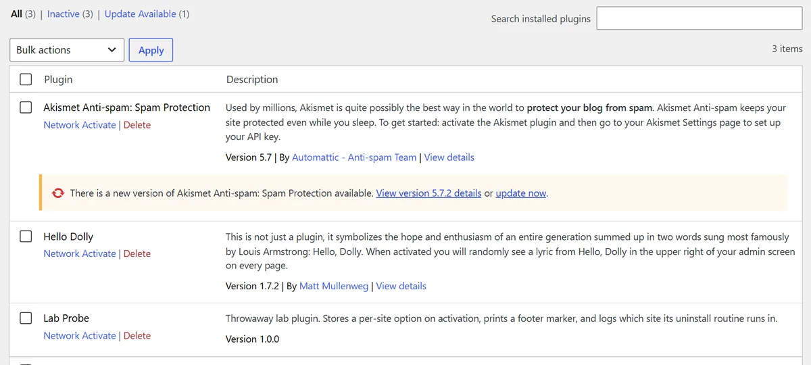811x365 pixels.
Task: Click the update now link
Action: point(521,193)
